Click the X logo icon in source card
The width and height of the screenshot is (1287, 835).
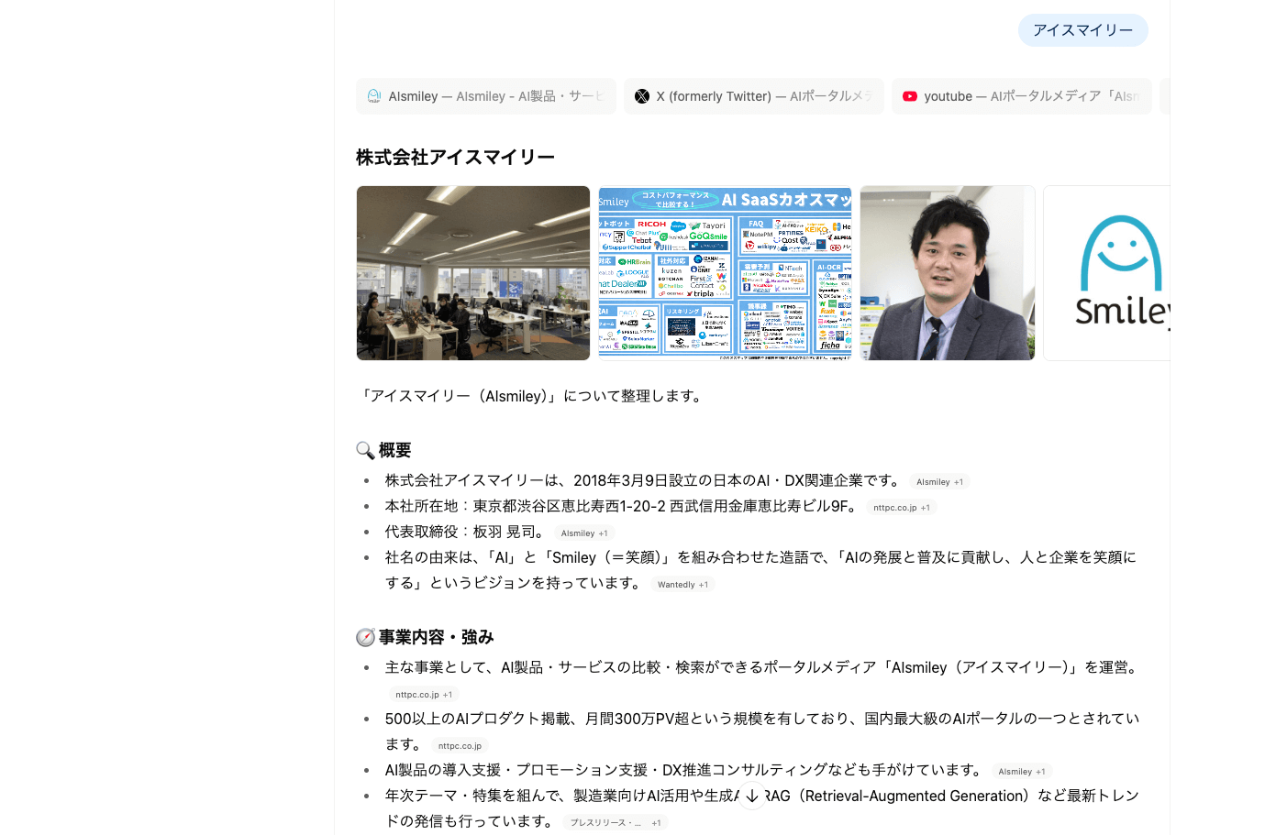[x=642, y=96]
